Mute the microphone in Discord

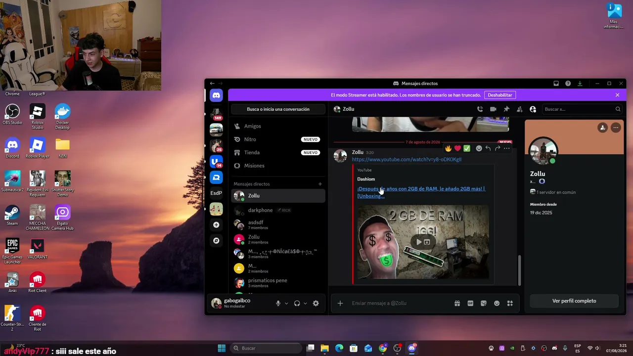tap(278, 304)
